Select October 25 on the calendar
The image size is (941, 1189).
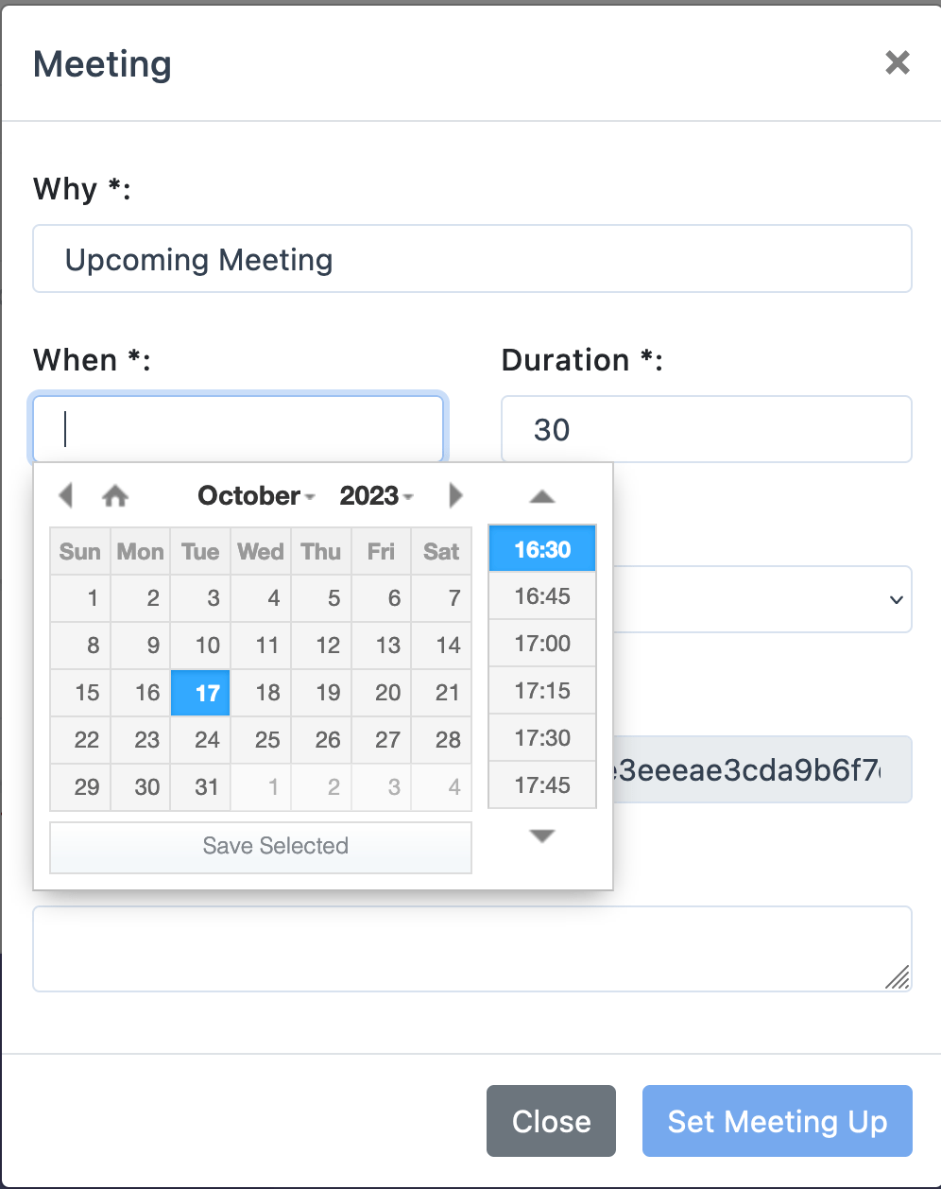click(x=267, y=740)
